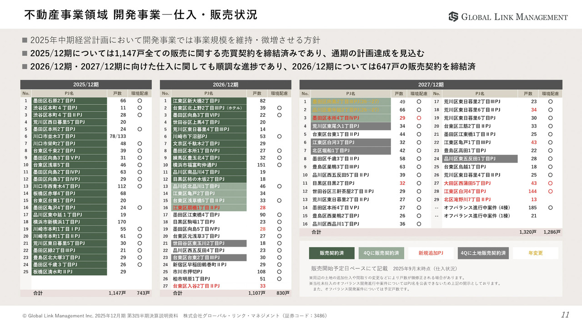Click the Global Link Management logo icon
Viewport: 582px width, 327px height.
453,17
